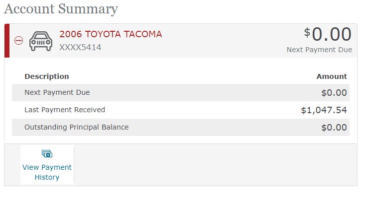Click the payment history money icon
The image size is (369, 203).
[x=47, y=154]
